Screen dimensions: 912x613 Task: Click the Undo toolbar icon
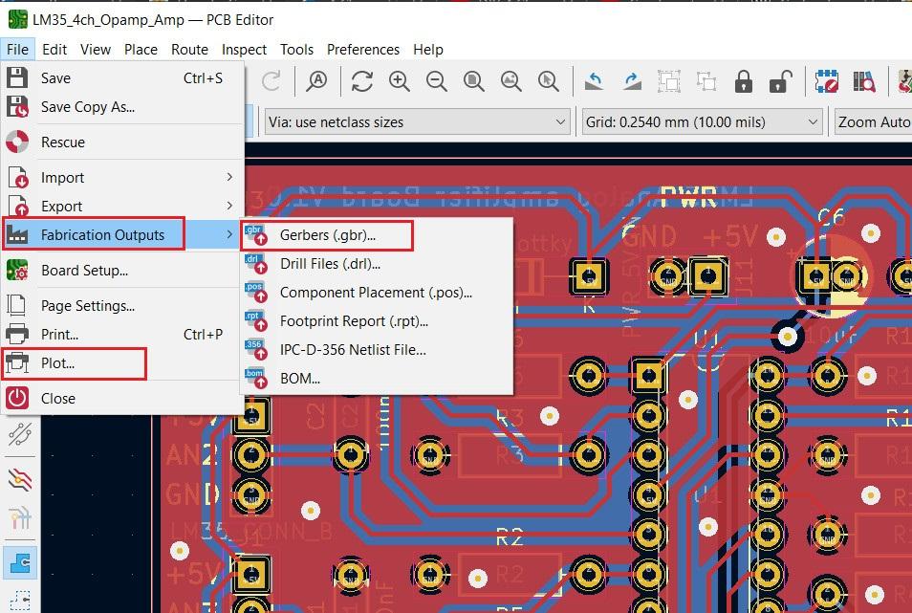click(x=593, y=81)
